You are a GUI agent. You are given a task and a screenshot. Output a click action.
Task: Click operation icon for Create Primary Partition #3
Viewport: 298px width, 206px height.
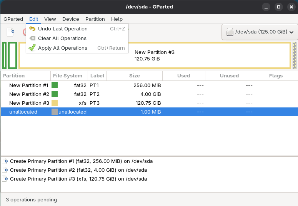tap(6, 179)
